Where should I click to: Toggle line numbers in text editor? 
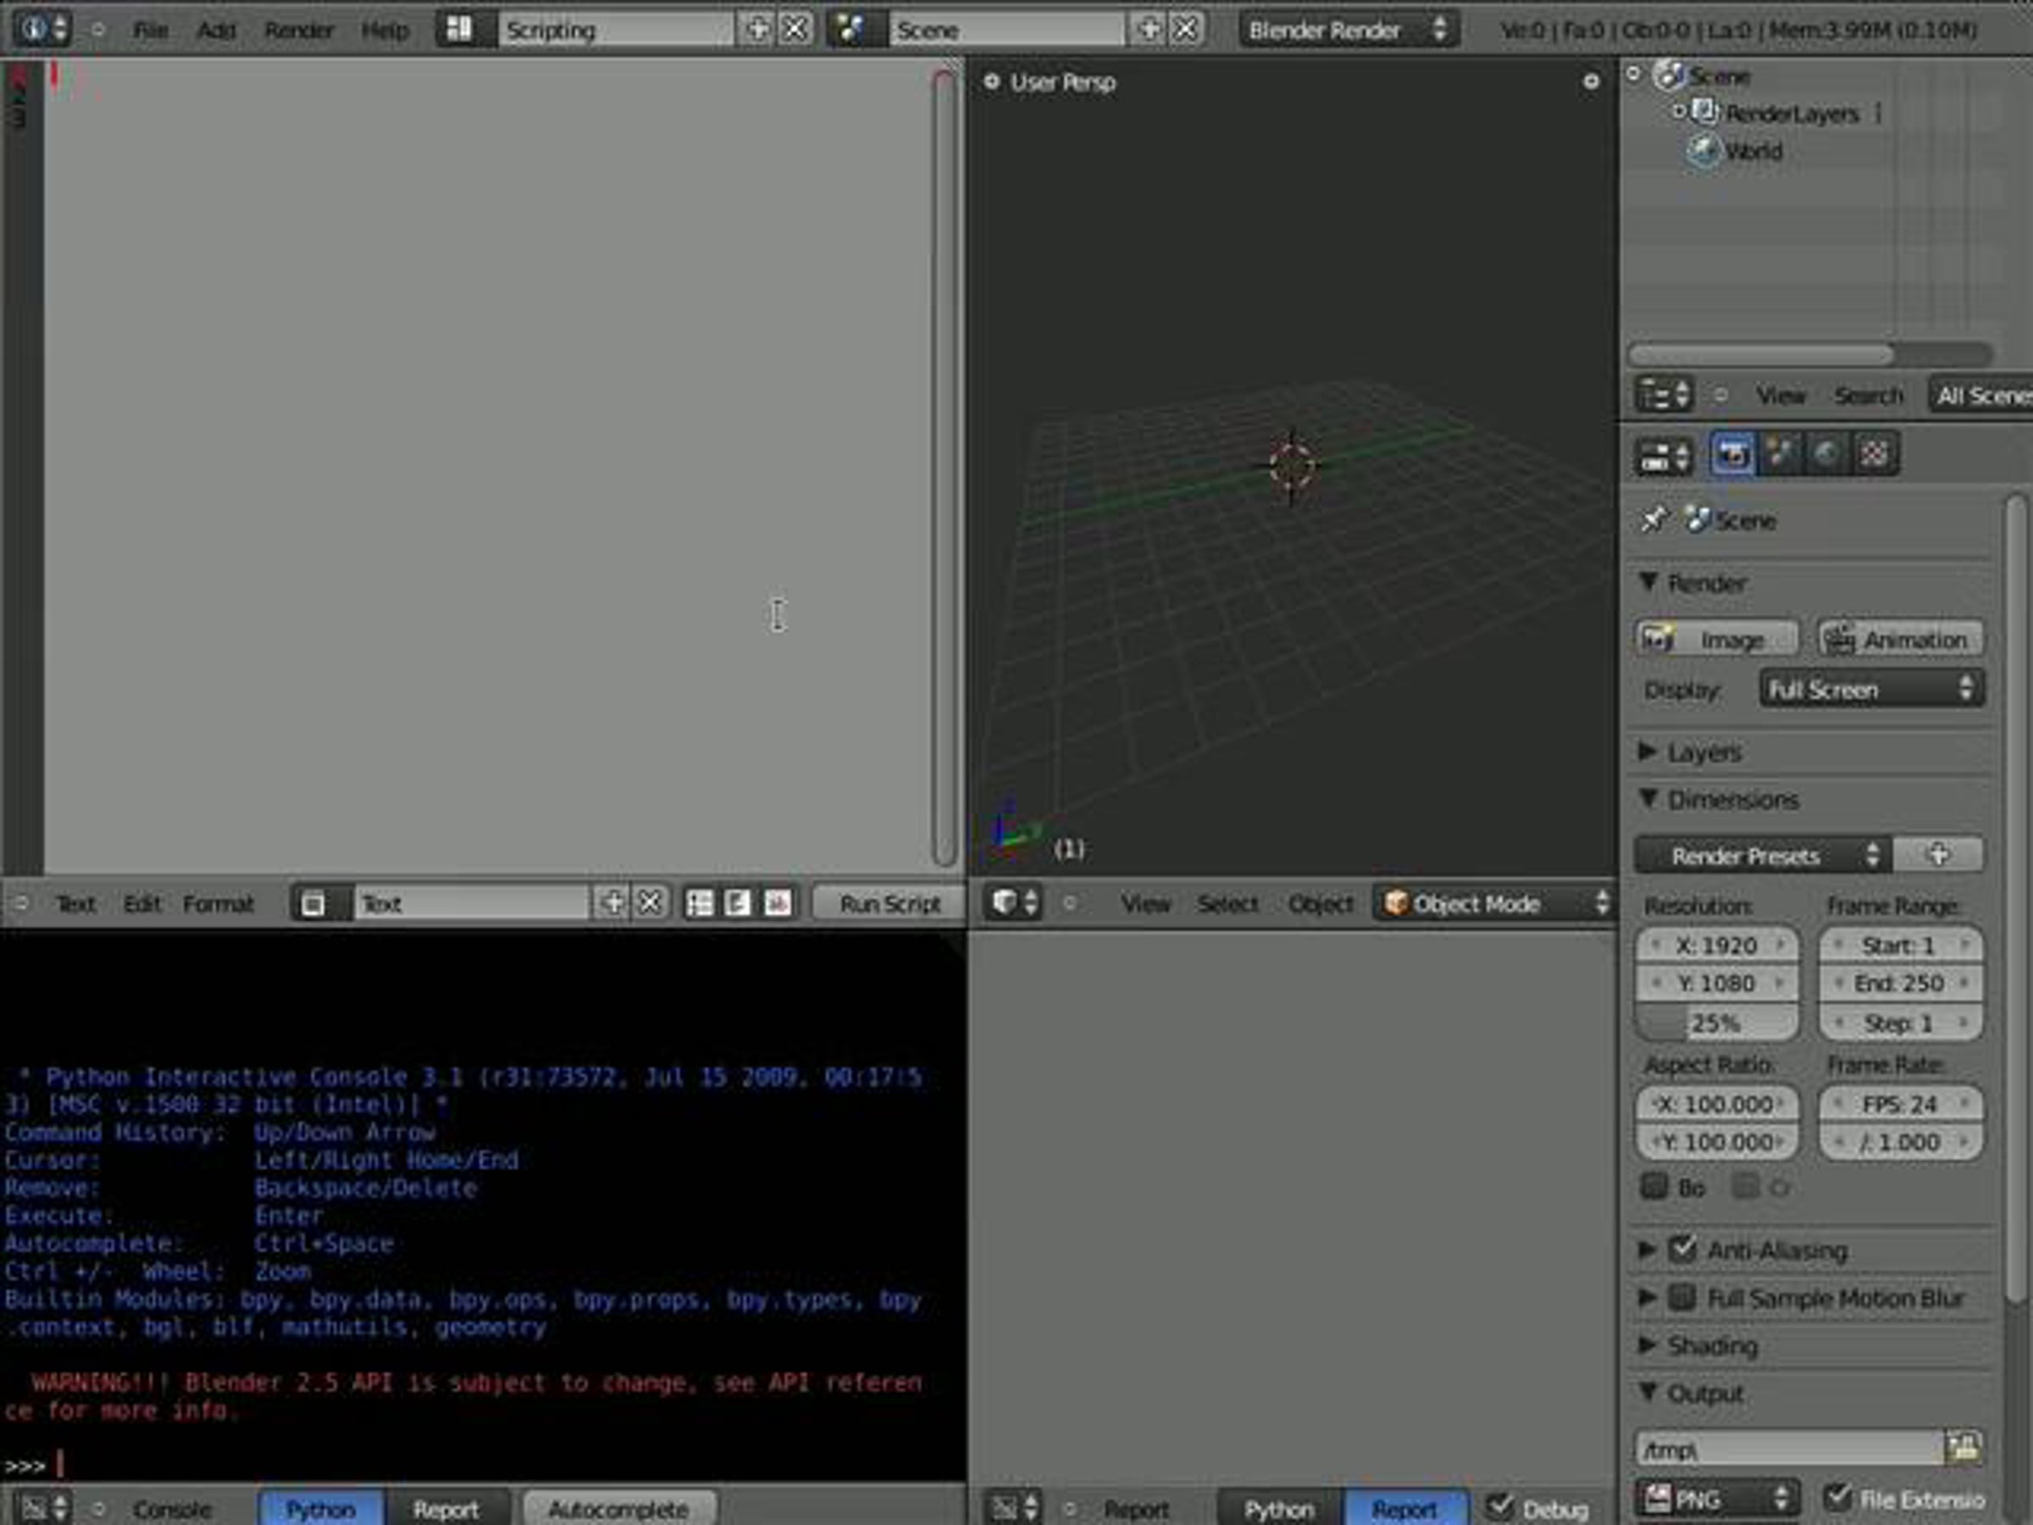(701, 904)
